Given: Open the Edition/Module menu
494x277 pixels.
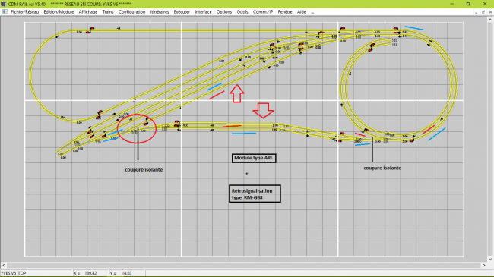Looking at the screenshot, I should [59, 12].
